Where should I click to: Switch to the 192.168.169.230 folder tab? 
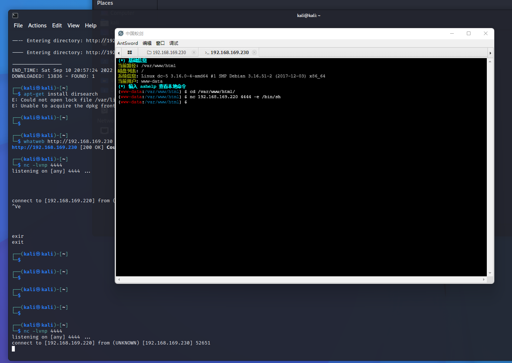tap(167, 53)
